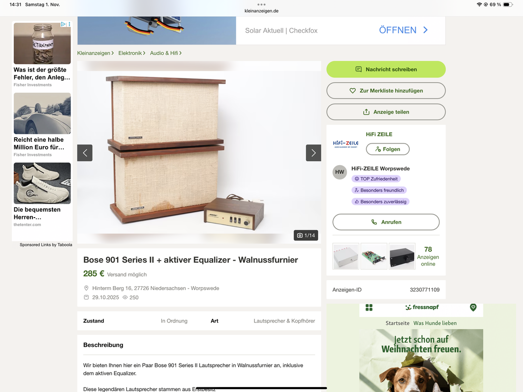
Task: Open fressnapf Startseite tab
Action: pyautogui.click(x=397, y=323)
